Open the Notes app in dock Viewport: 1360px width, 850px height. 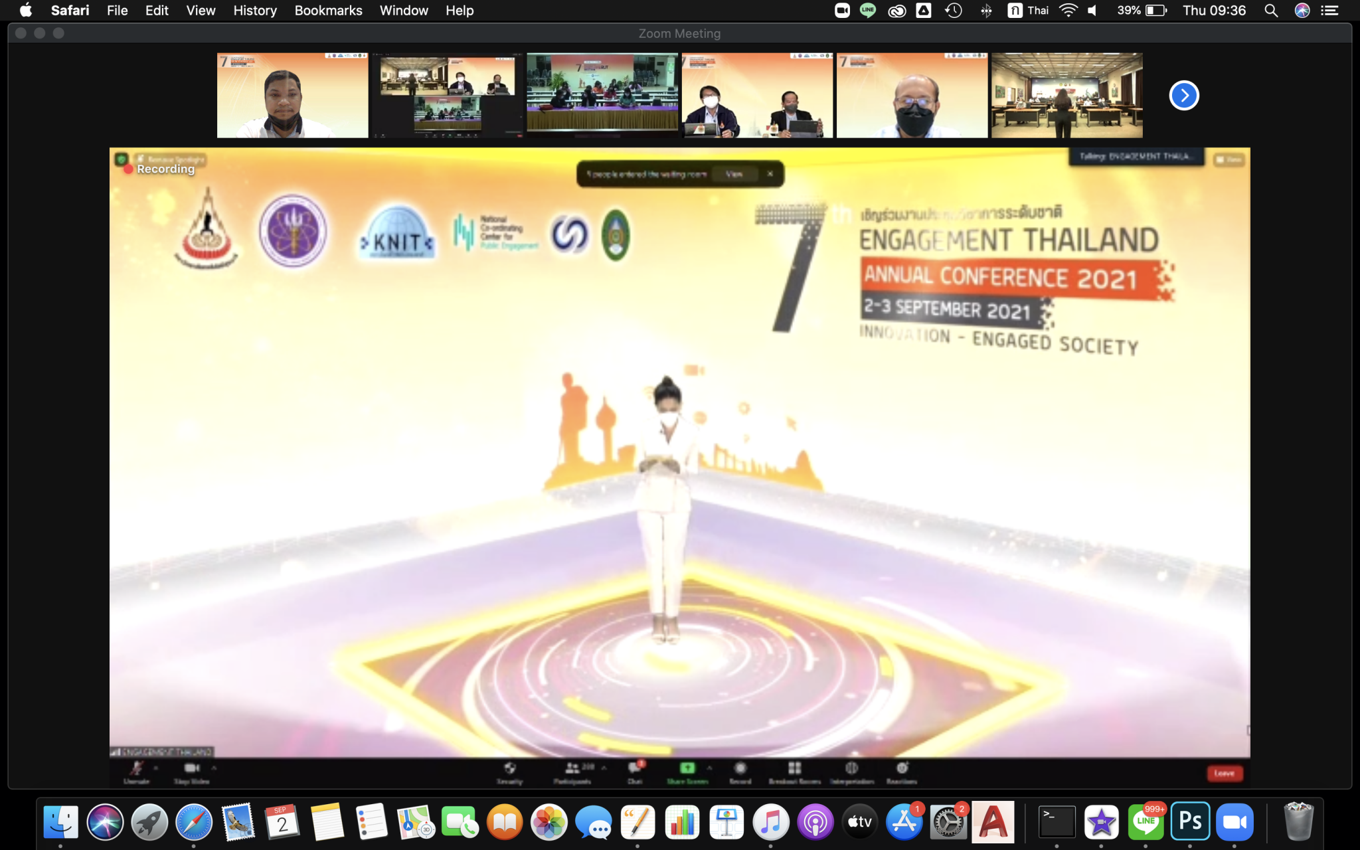pos(327,822)
